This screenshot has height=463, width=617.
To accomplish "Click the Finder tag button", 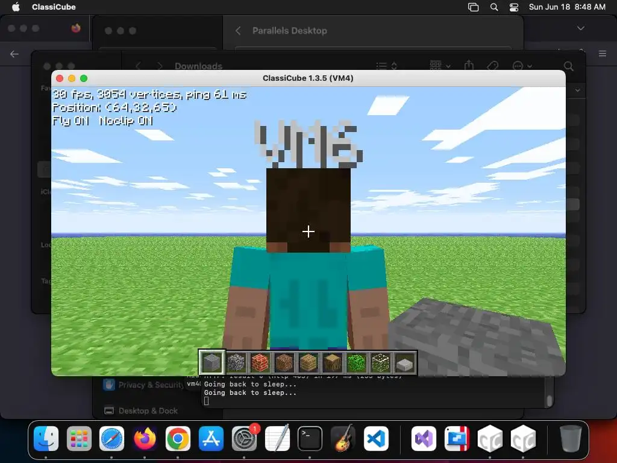I will click(493, 65).
